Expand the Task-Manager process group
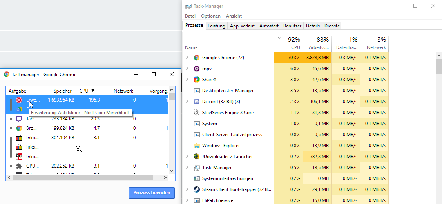 point(187,168)
